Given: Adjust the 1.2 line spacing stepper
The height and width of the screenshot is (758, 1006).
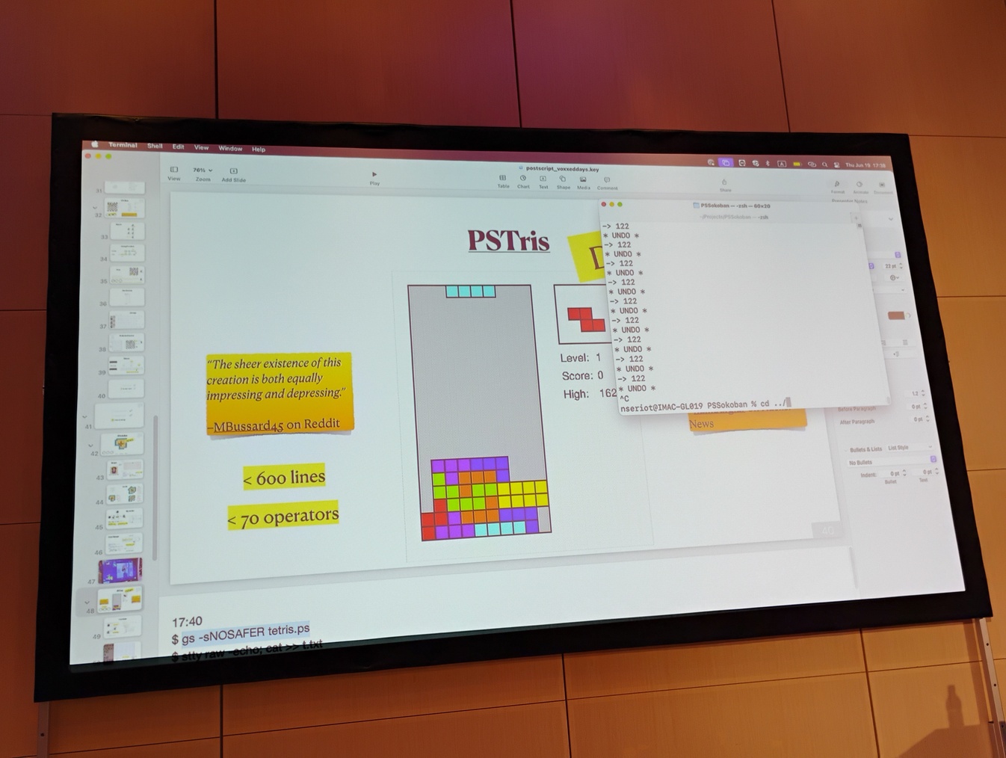Looking at the screenshot, I should point(923,393).
